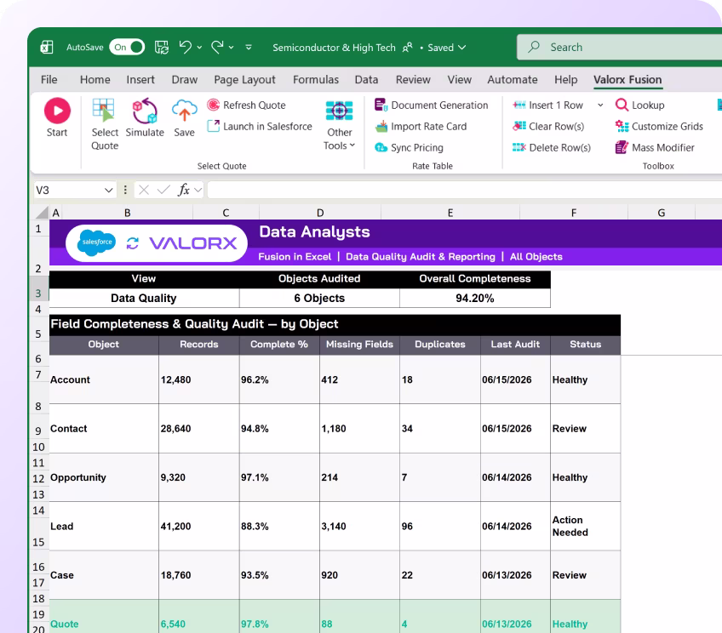Open the File menu
This screenshot has height=633, width=722.
point(49,80)
